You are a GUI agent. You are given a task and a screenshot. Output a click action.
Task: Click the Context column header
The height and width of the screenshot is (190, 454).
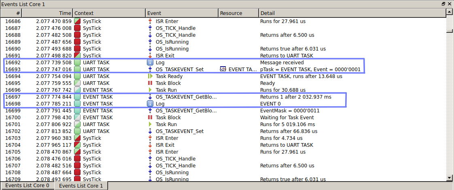point(109,13)
